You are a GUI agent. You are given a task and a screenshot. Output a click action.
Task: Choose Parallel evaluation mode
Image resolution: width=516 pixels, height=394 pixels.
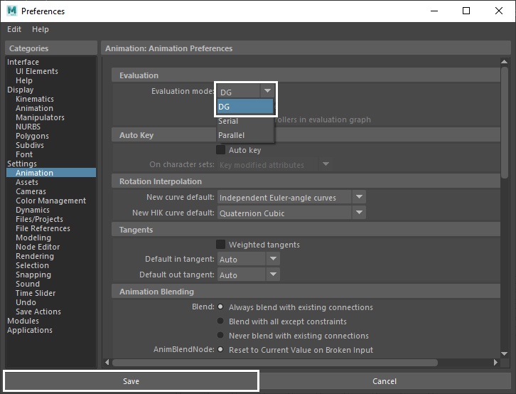coord(245,135)
